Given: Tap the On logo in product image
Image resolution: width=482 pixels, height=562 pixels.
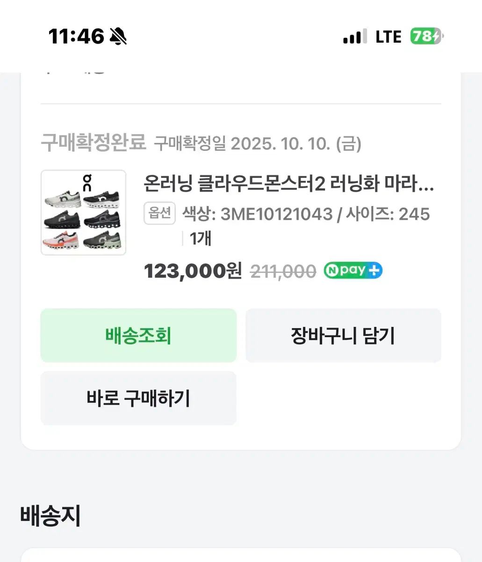Looking at the screenshot, I should [87, 182].
